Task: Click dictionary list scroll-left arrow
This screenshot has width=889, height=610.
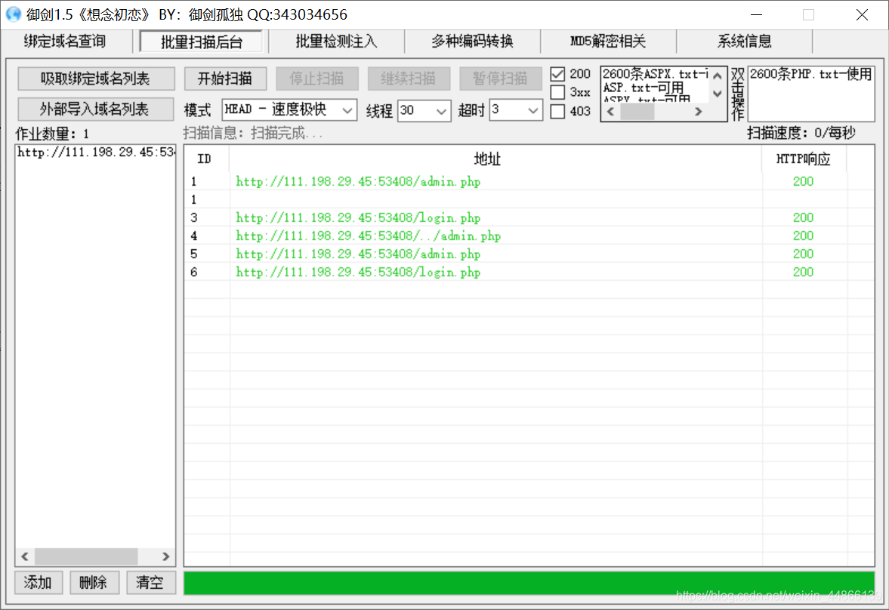Action: 610,112
